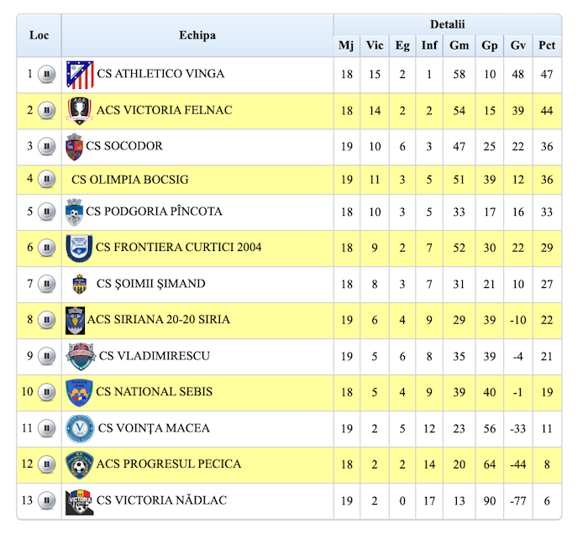Click the CS Voința Macea club crest
Viewport: 588px width, 534px height.
coord(80,428)
